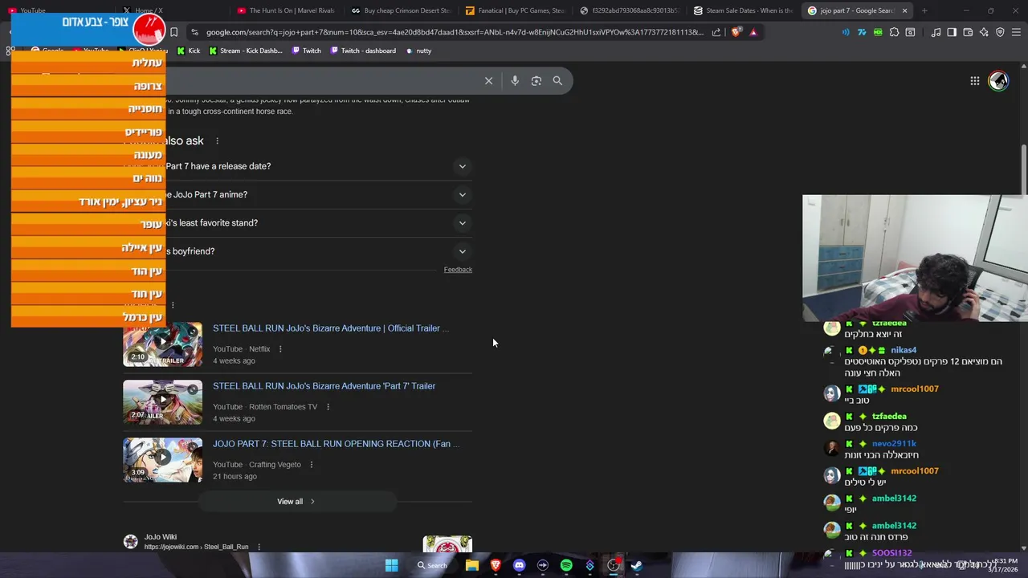Click the Feedback link
This screenshot has width=1028, height=578.
coord(458,270)
